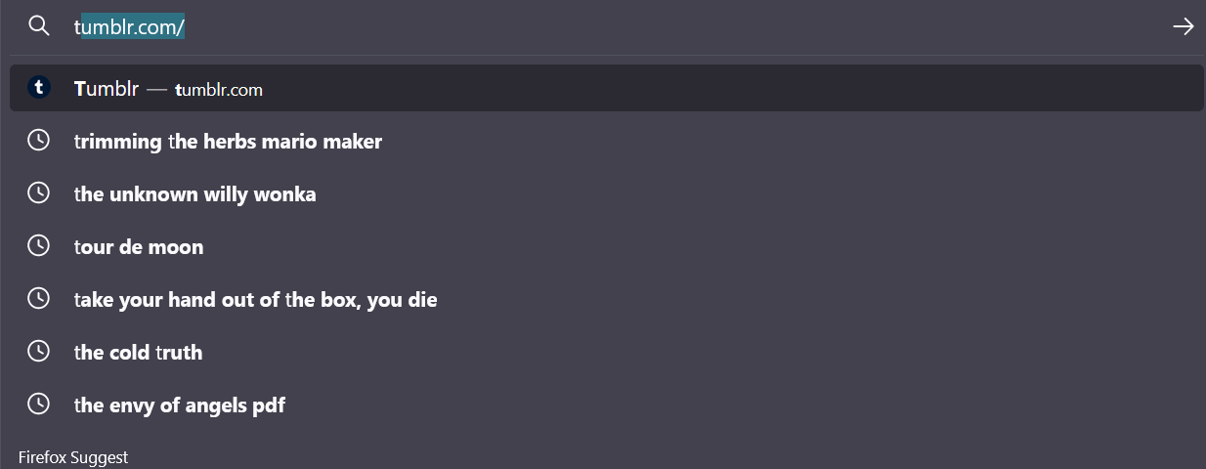
Task: Open the tumblr.com URL in top result
Action: (x=219, y=90)
